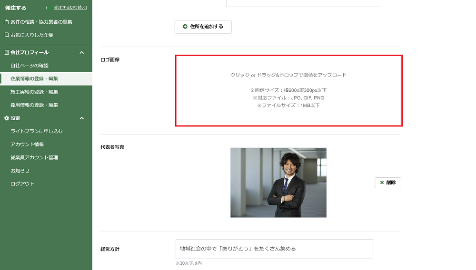Open 採用情報の登録・編集 page
This screenshot has height=270, width=476.
click(34, 105)
